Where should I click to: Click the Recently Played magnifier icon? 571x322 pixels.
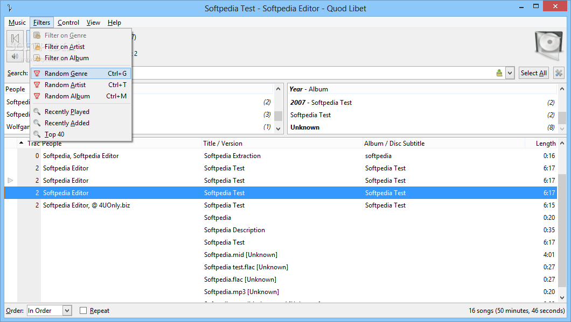(x=37, y=112)
